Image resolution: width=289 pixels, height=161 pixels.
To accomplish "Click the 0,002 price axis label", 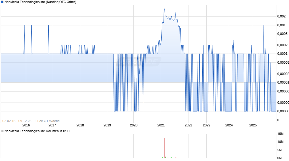I will coord(281,16).
